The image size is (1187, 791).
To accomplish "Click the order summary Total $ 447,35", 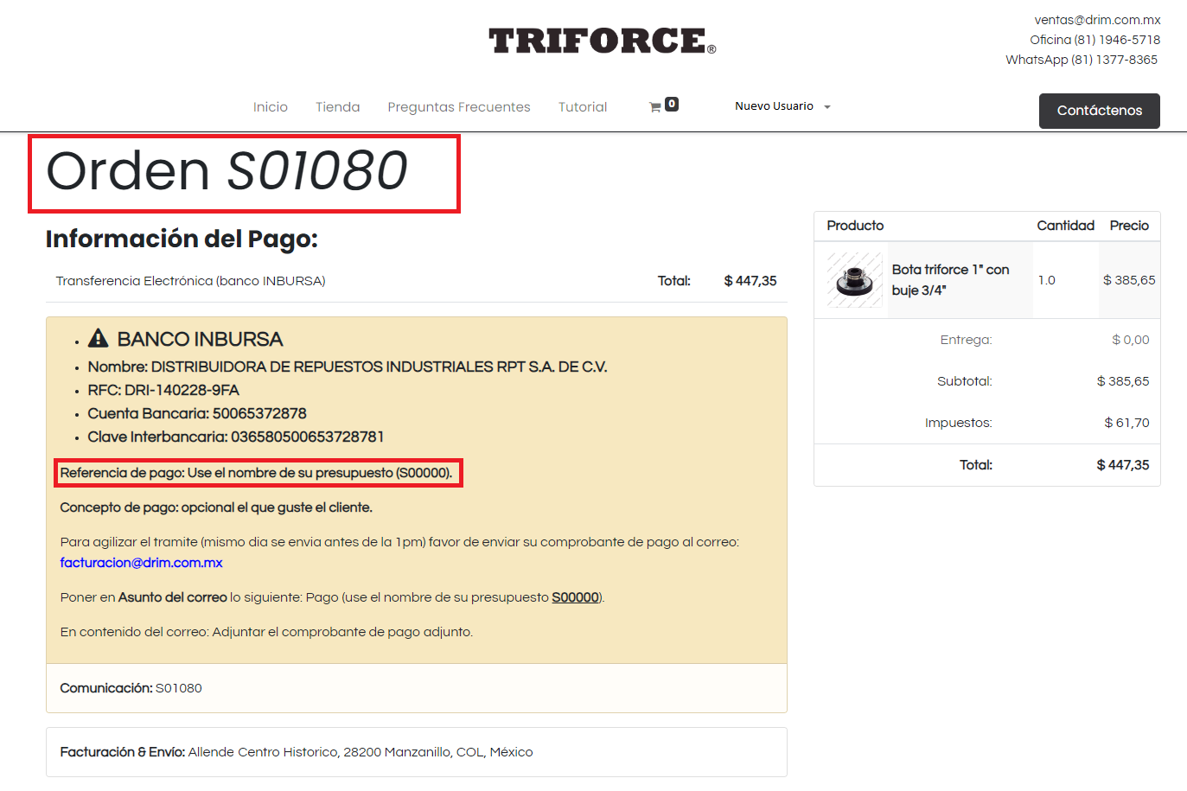I will pyautogui.click(x=1123, y=465).
